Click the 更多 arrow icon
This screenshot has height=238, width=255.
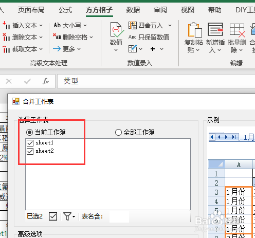(x=57, y=49)
